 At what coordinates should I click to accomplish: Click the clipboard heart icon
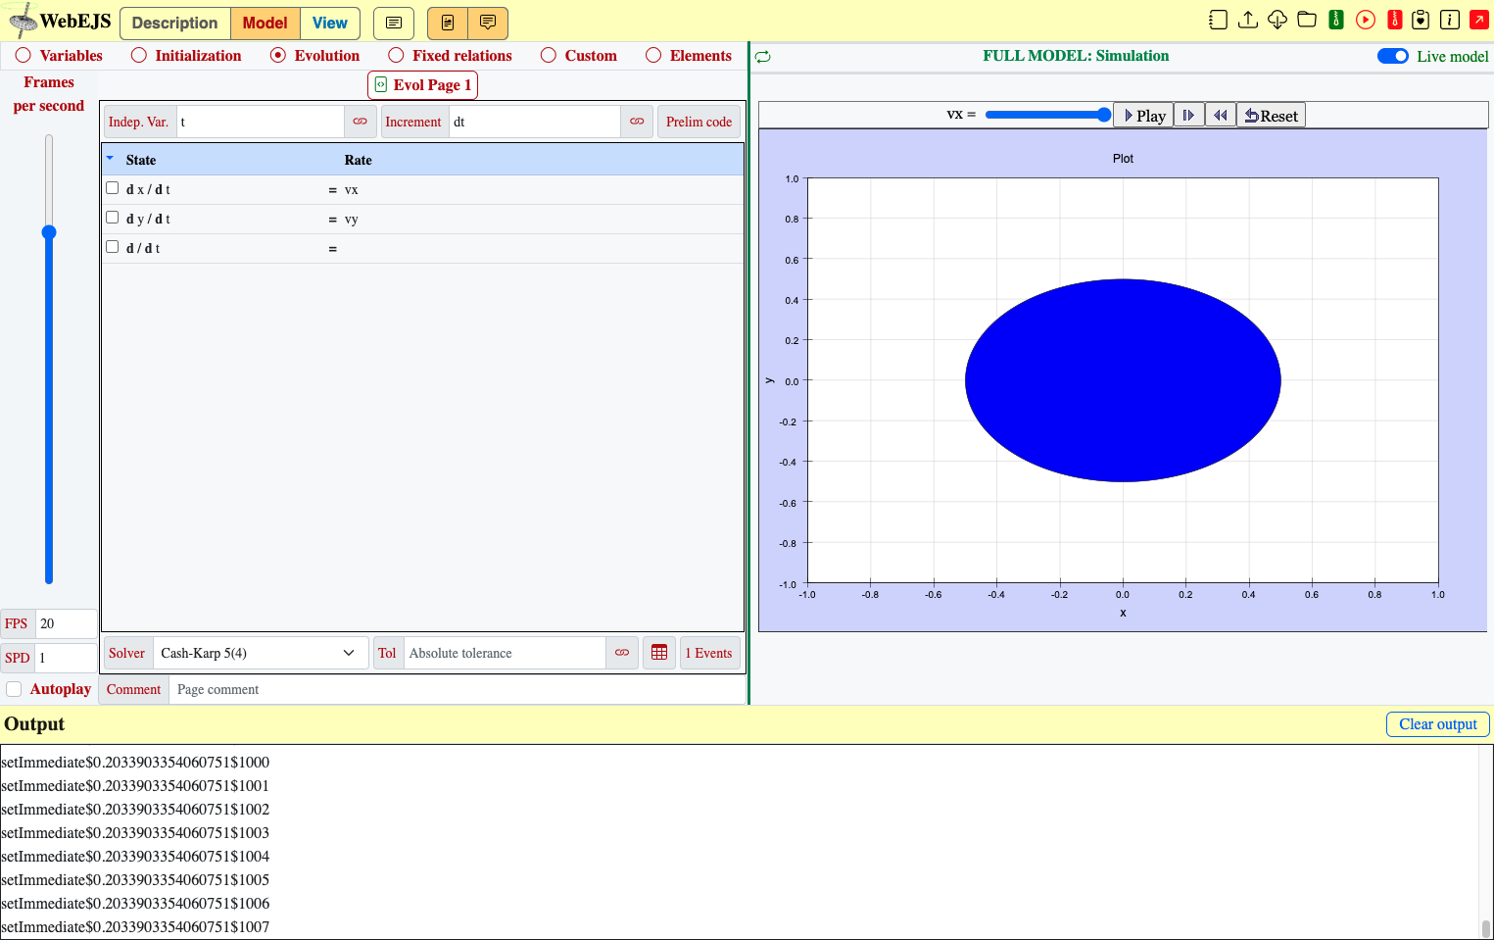[x=1421, y=20]
